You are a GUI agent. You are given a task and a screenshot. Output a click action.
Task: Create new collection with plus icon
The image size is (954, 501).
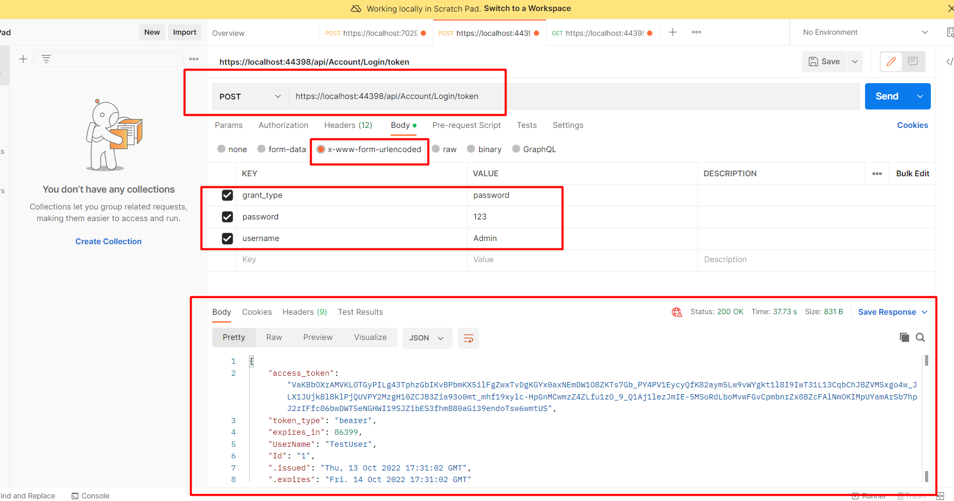23,59
